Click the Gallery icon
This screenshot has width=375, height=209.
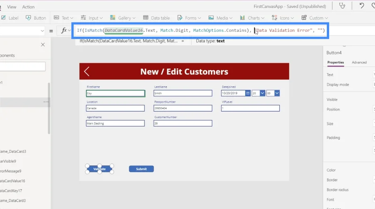tap(112, 17)
